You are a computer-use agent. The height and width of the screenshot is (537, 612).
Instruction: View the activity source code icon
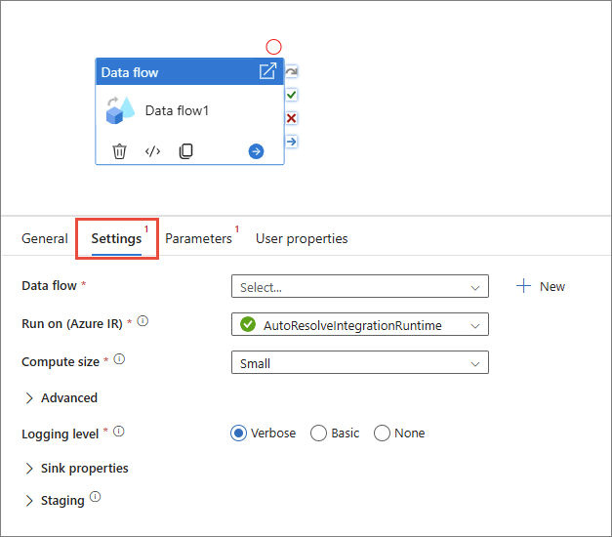coord(152,151)
